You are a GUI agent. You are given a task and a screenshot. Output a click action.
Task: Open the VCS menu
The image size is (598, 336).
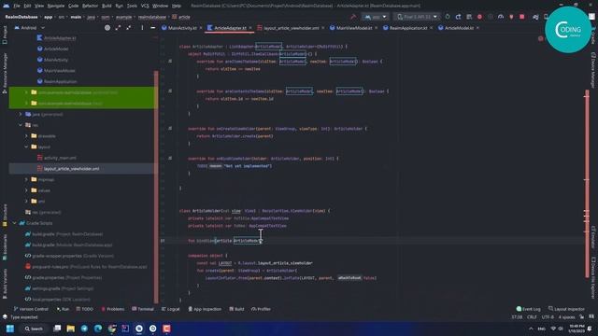(145, 6)
